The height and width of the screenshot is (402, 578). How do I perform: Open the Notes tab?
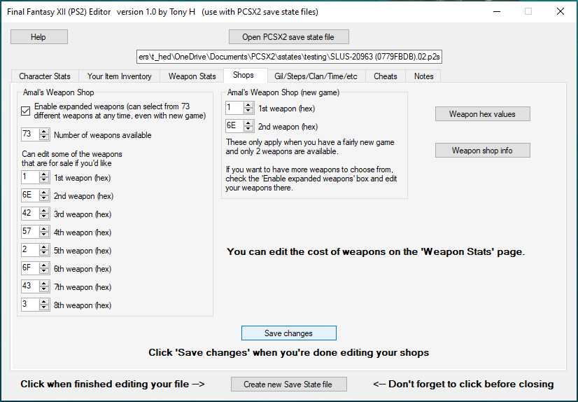(423, 76)
